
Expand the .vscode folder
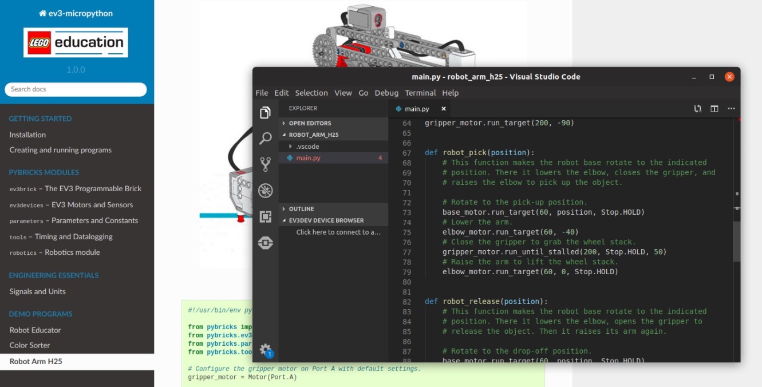pos(333,147)
